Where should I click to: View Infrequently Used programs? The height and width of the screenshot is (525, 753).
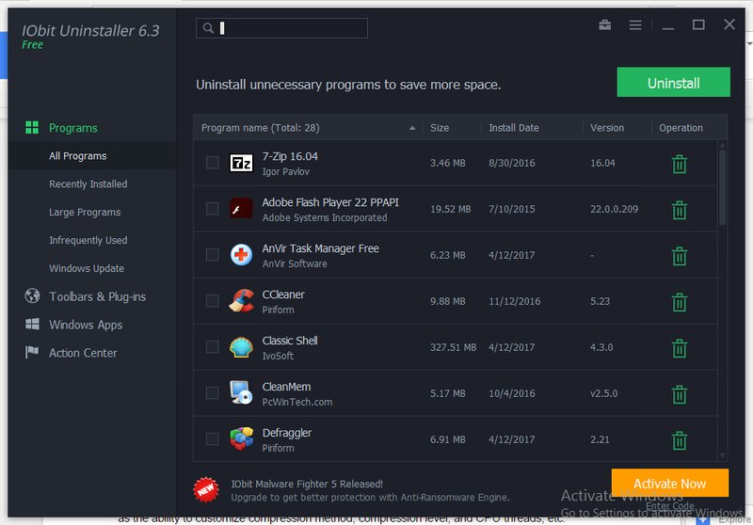(x=88, y=240)
